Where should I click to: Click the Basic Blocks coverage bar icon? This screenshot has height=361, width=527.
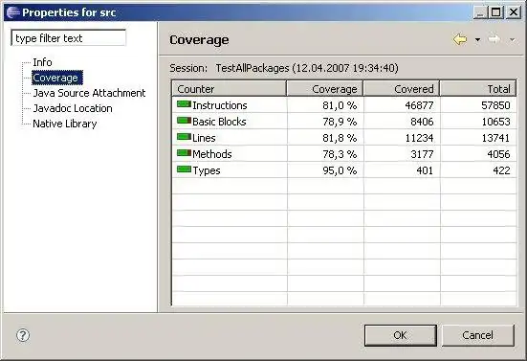coord(184,120)
